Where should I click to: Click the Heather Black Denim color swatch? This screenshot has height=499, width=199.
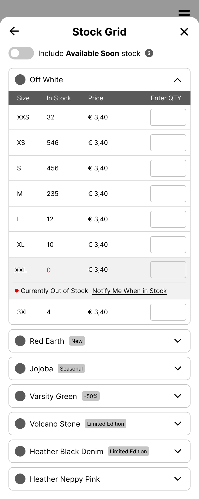coord(20,451)
